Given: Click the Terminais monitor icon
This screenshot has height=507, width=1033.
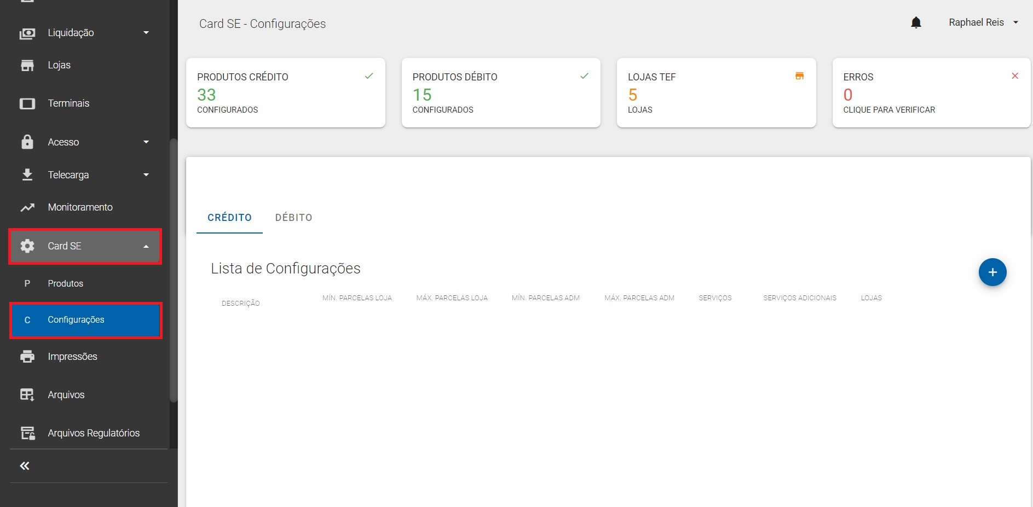Looking at the screenshot, I should point(27,103).
